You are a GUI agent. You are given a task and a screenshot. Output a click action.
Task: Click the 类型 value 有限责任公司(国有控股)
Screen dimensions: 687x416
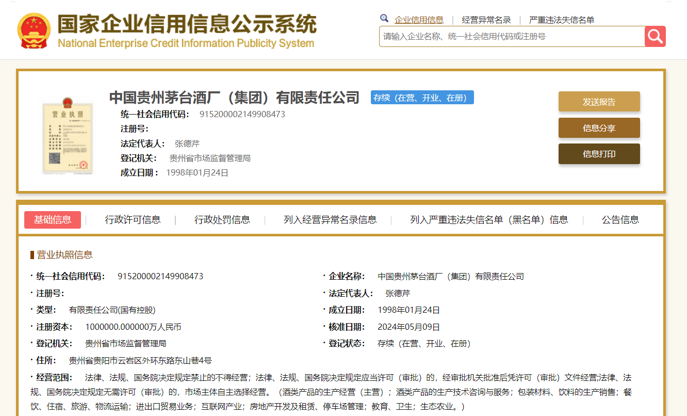112,310
